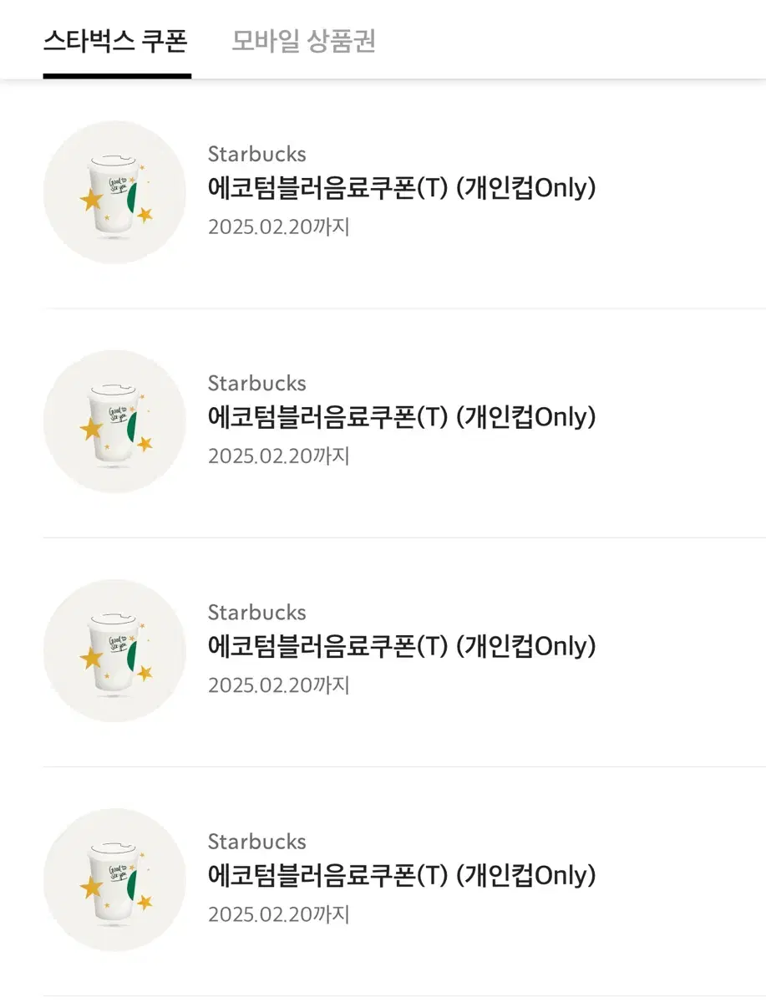The height and width of the screenshot is (1003, 766).
Task: Select the Starbucks label on fourth coupon
Action: tap(257, 842)
